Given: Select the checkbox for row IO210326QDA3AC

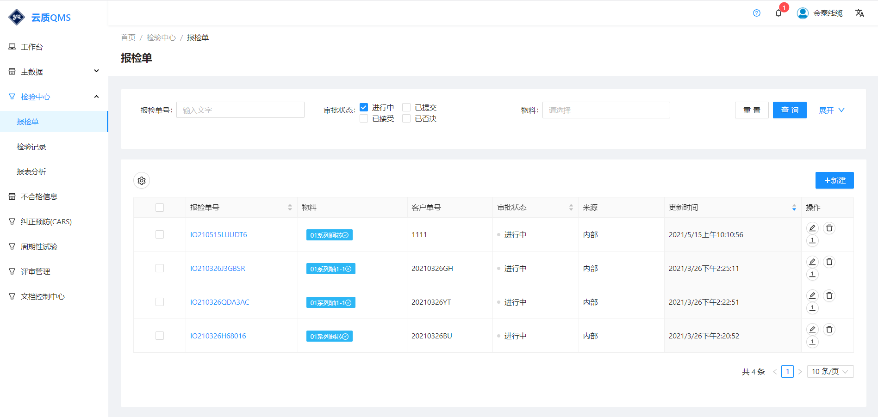Looking at the screenshot, I should tap(160, 302).
